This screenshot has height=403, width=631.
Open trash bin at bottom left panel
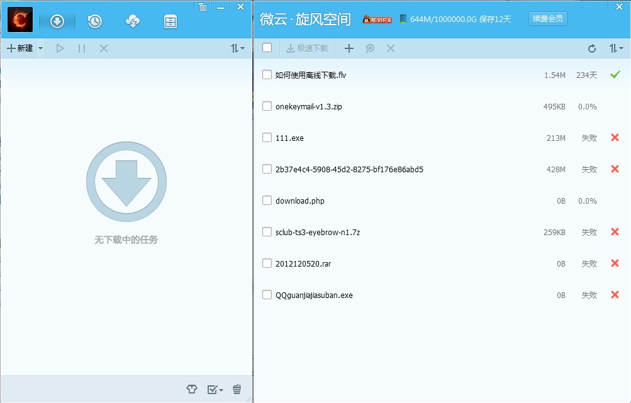pos(237,389)
